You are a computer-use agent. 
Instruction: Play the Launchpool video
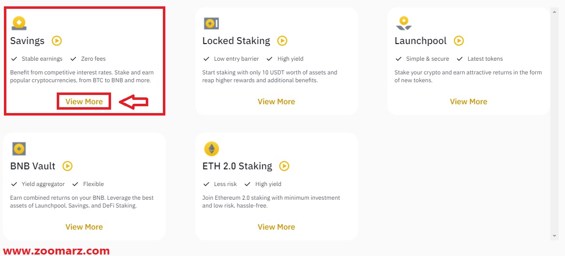pos(459,41)
